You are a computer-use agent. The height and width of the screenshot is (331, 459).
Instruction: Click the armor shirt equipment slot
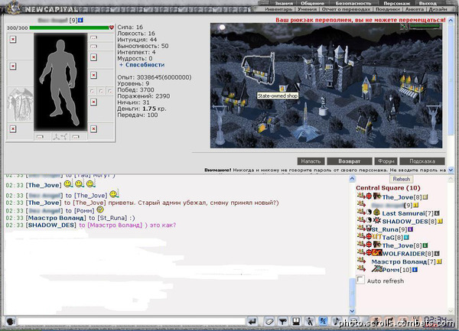pos(20,105)
